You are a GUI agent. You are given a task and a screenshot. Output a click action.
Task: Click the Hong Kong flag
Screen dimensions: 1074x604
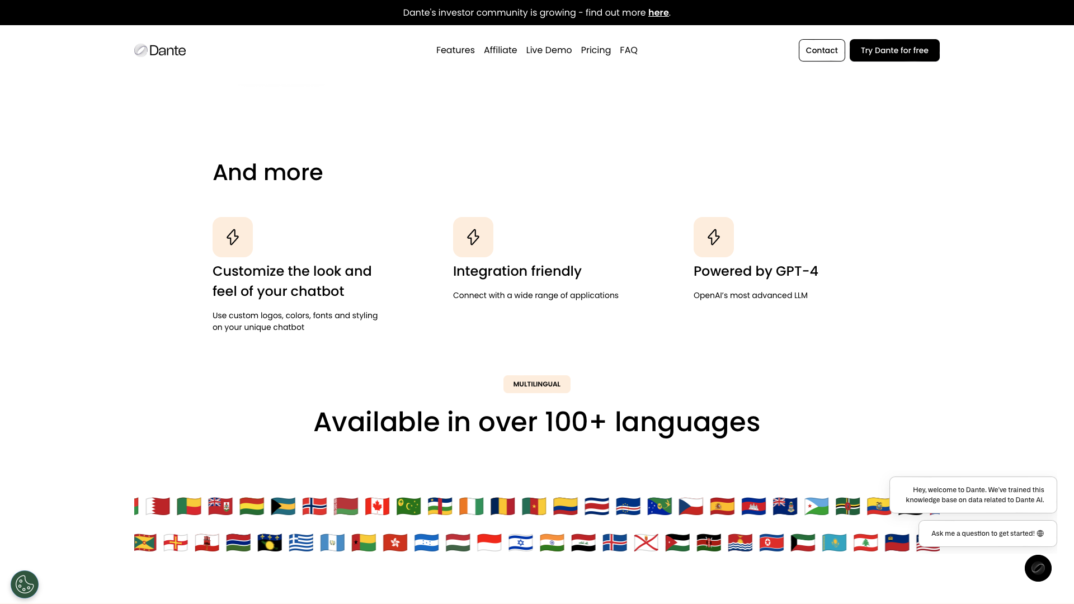click(x=395, y=542)
